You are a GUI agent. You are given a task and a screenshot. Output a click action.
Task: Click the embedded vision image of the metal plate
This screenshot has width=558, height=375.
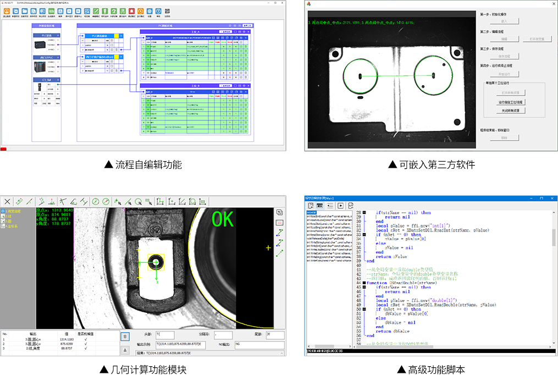click(391, 79)
